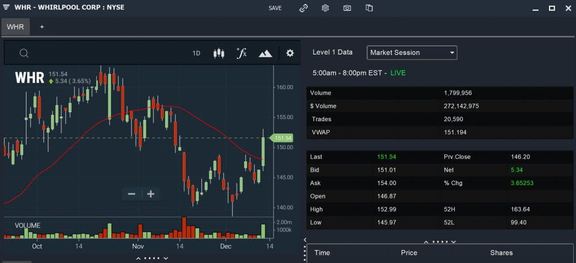Screen dimensions: 576x263
Task: Click the Low value 145.97
Action: coord(386,223)
